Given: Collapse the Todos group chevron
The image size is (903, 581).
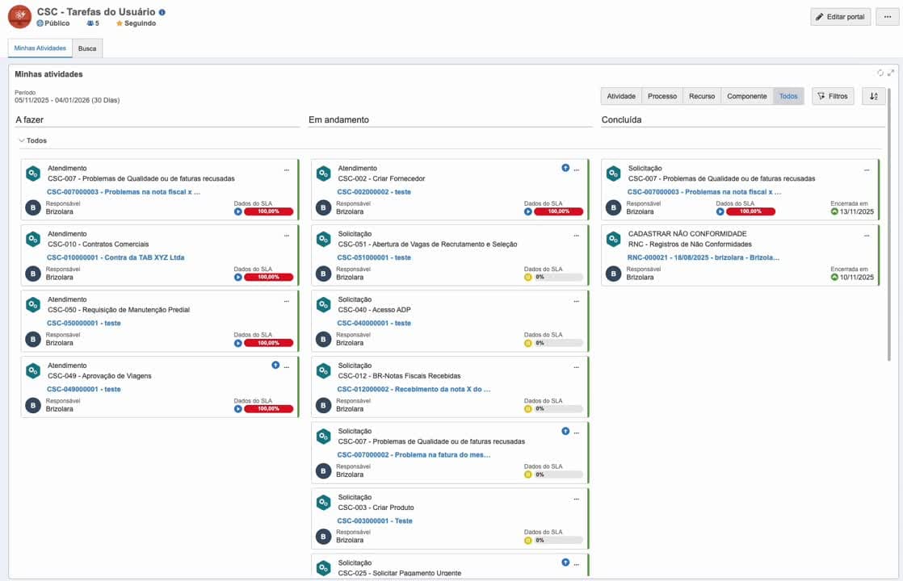Looking at the screenshot, I should (21, 140).
